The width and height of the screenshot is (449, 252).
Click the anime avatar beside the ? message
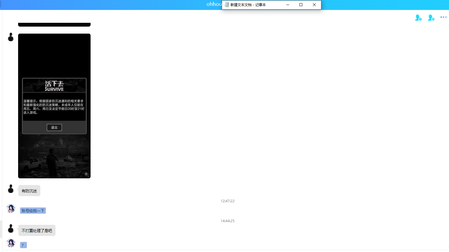[11, 243]
